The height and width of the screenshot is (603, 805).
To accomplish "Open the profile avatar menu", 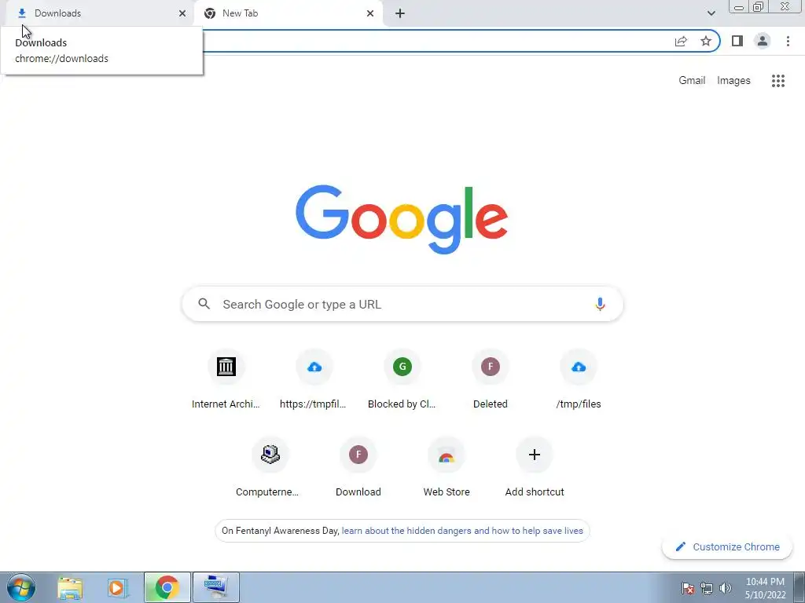I will tap(763, 41).
